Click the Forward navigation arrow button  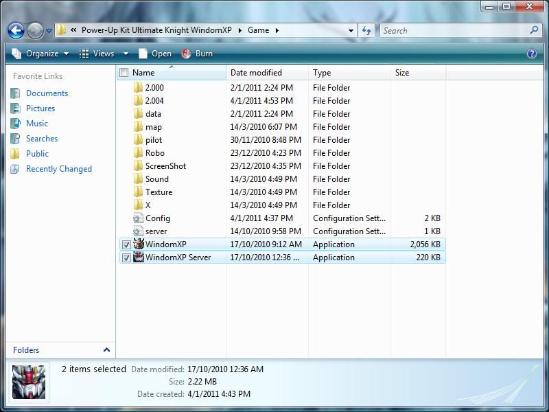[35, 30]
